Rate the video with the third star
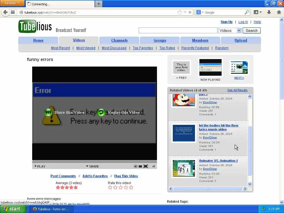Viewport: 284px width, 213px height. pyautogui.click(x=121, y=187)
